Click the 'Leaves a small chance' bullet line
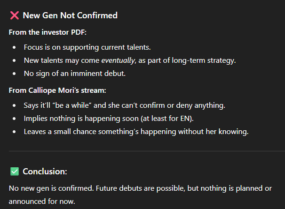Viewport: 285px width, 209px height. (136, 132)
